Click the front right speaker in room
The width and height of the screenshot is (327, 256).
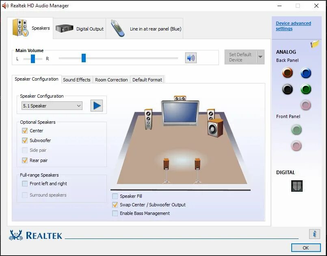tap(211, 114)
